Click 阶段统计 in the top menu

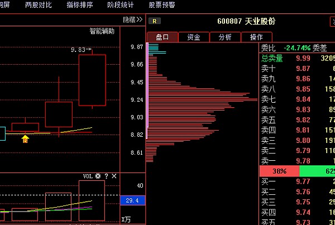120,5
